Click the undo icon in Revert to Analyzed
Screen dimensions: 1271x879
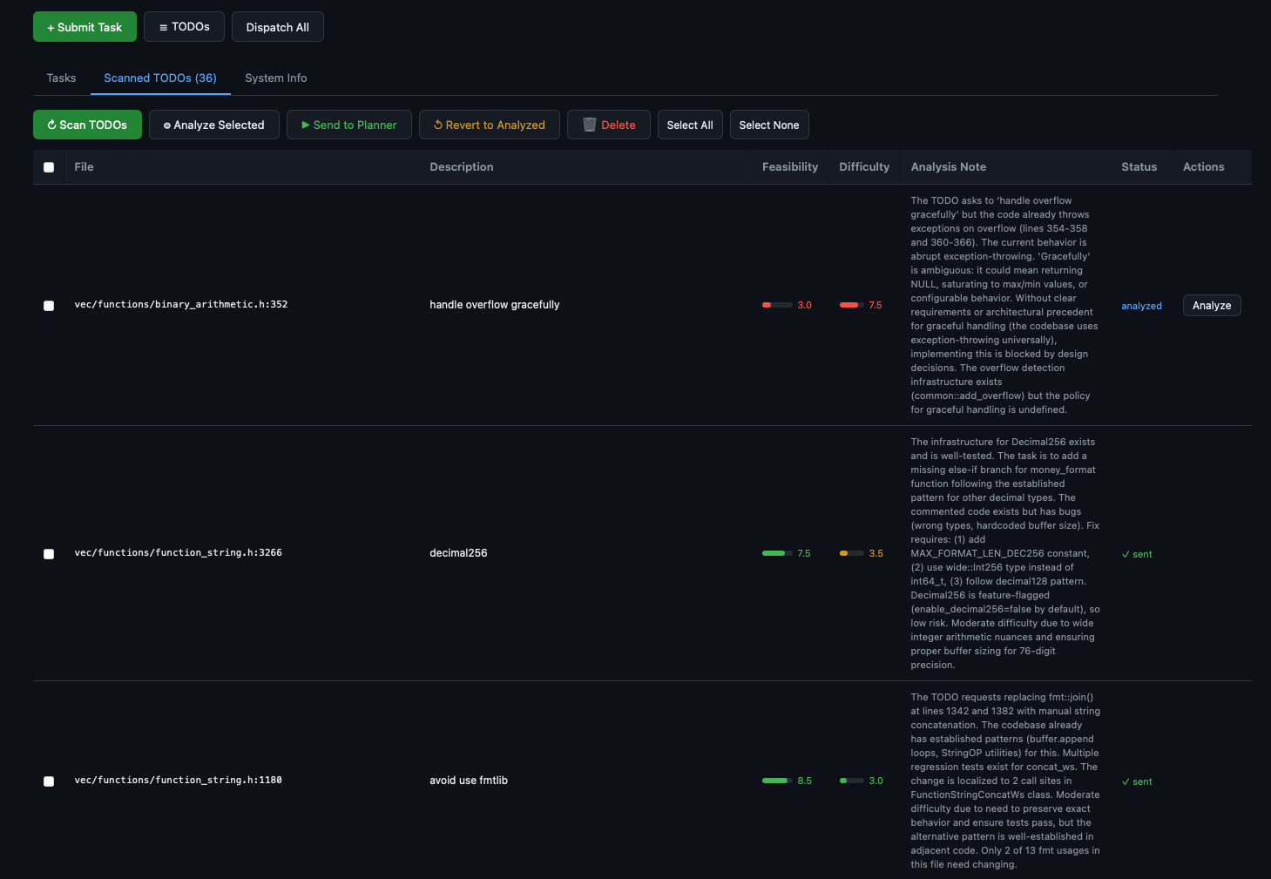438,125
